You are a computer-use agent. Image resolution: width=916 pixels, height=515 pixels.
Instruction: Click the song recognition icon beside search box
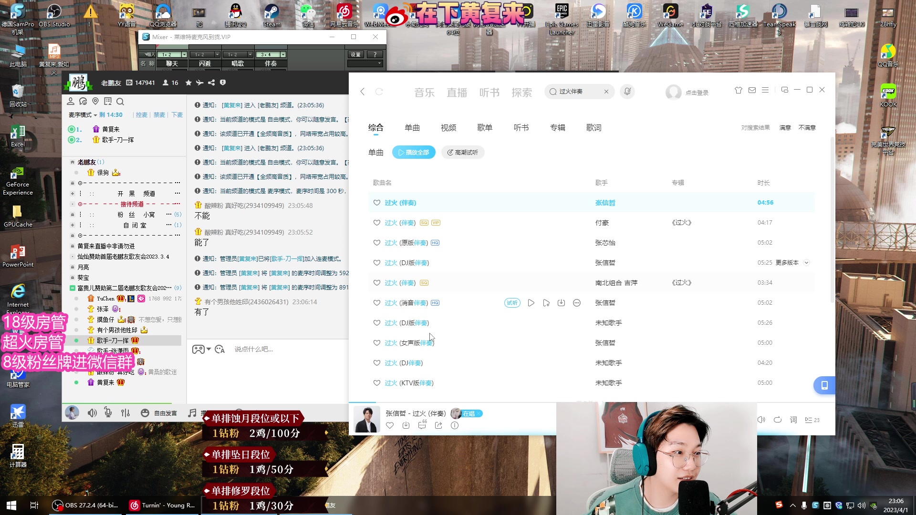coord(627,92)
